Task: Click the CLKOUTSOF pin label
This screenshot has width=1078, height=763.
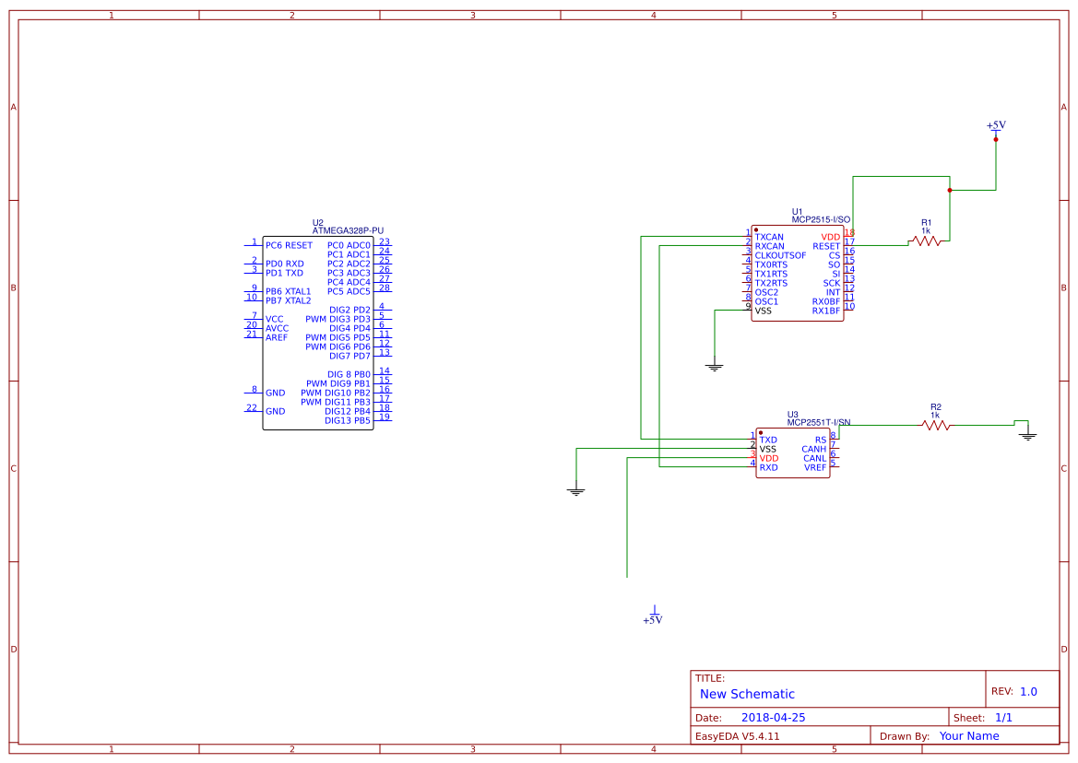Action: (780, 255)
